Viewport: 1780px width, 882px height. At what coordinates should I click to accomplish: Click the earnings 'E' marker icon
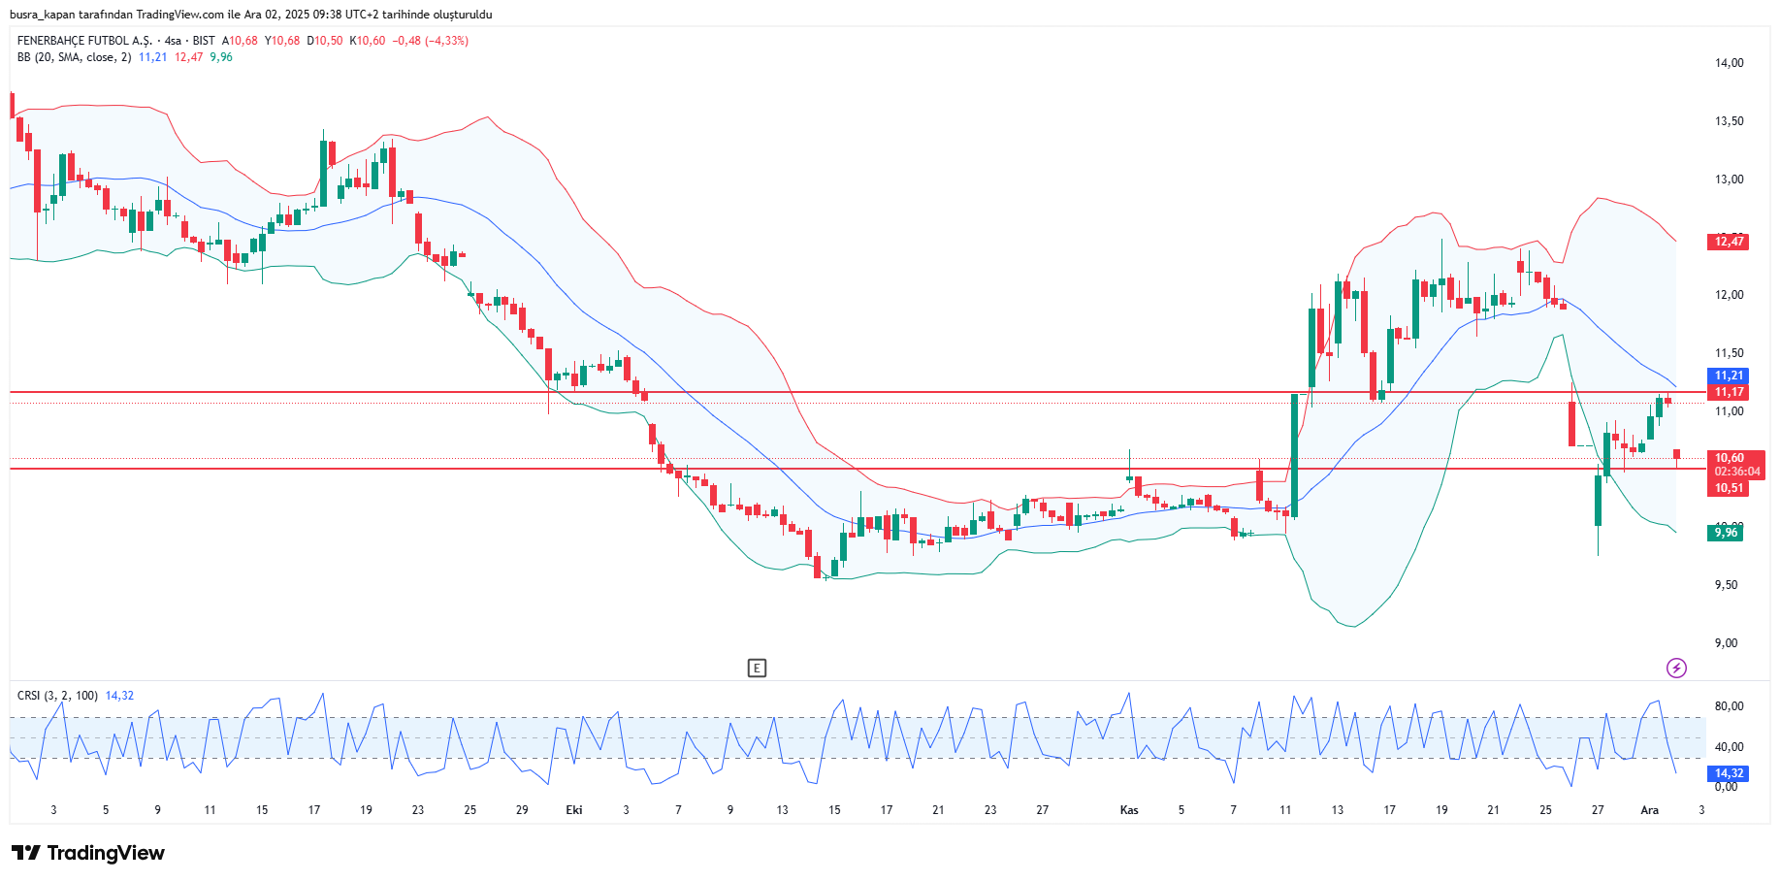click(x=757, y=668)
